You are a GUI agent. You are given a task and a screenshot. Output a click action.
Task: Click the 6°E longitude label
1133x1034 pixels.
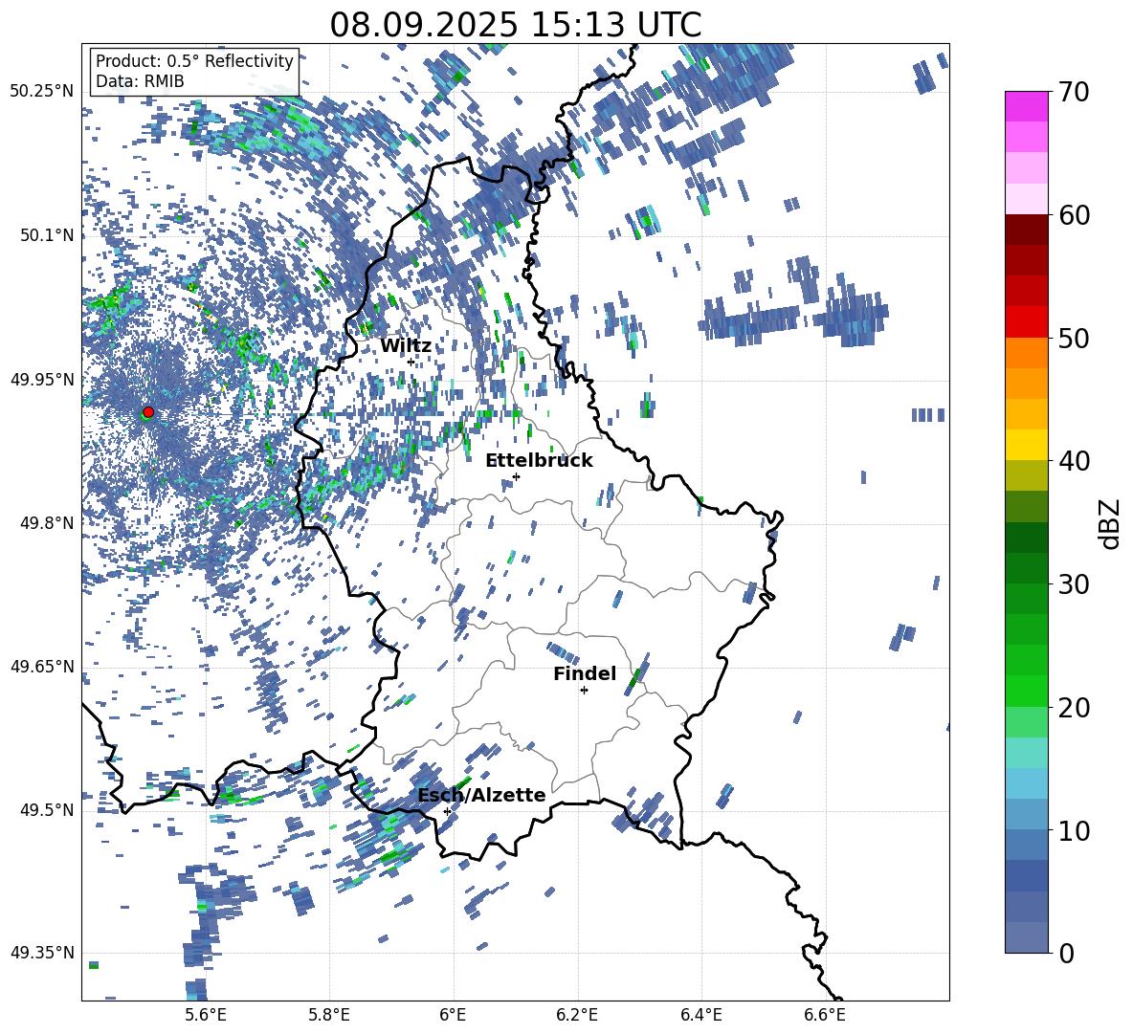[453, 1015]
